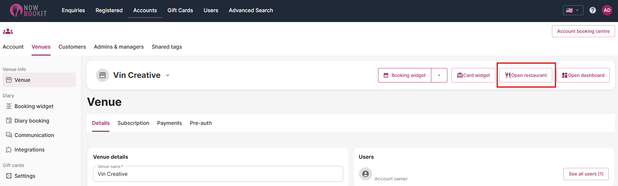Switch to the Subscription tab

tap(133, 123)
